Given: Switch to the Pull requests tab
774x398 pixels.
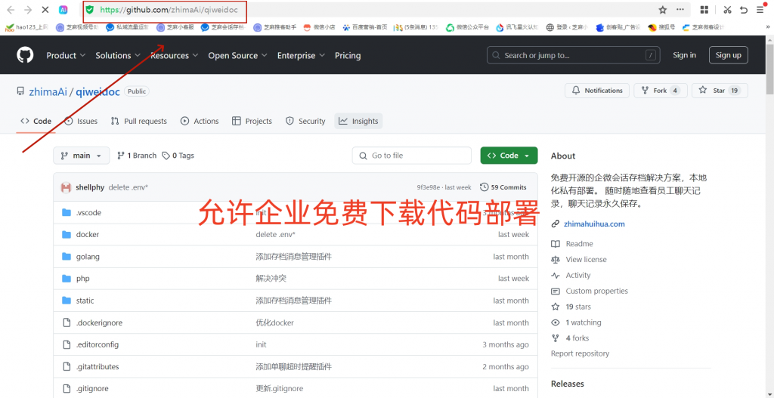Looking at the screenshot, I should (x=139, y=121).
